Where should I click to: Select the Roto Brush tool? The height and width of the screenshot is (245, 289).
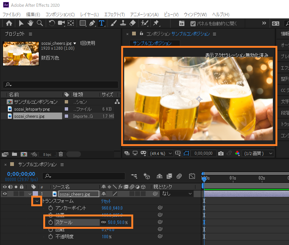point(144,23)
